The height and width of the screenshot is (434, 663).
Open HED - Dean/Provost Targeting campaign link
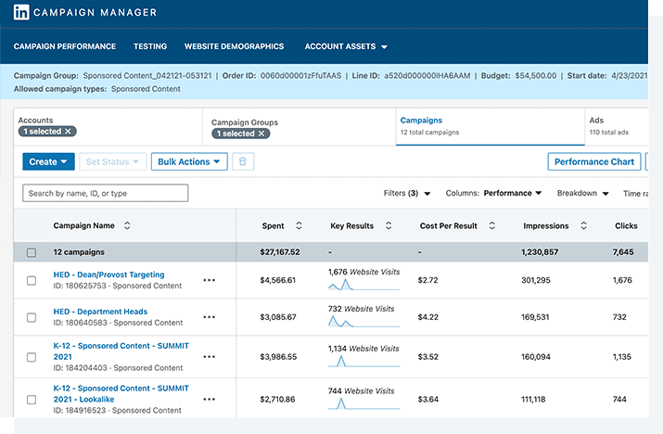tap(108, 274)
